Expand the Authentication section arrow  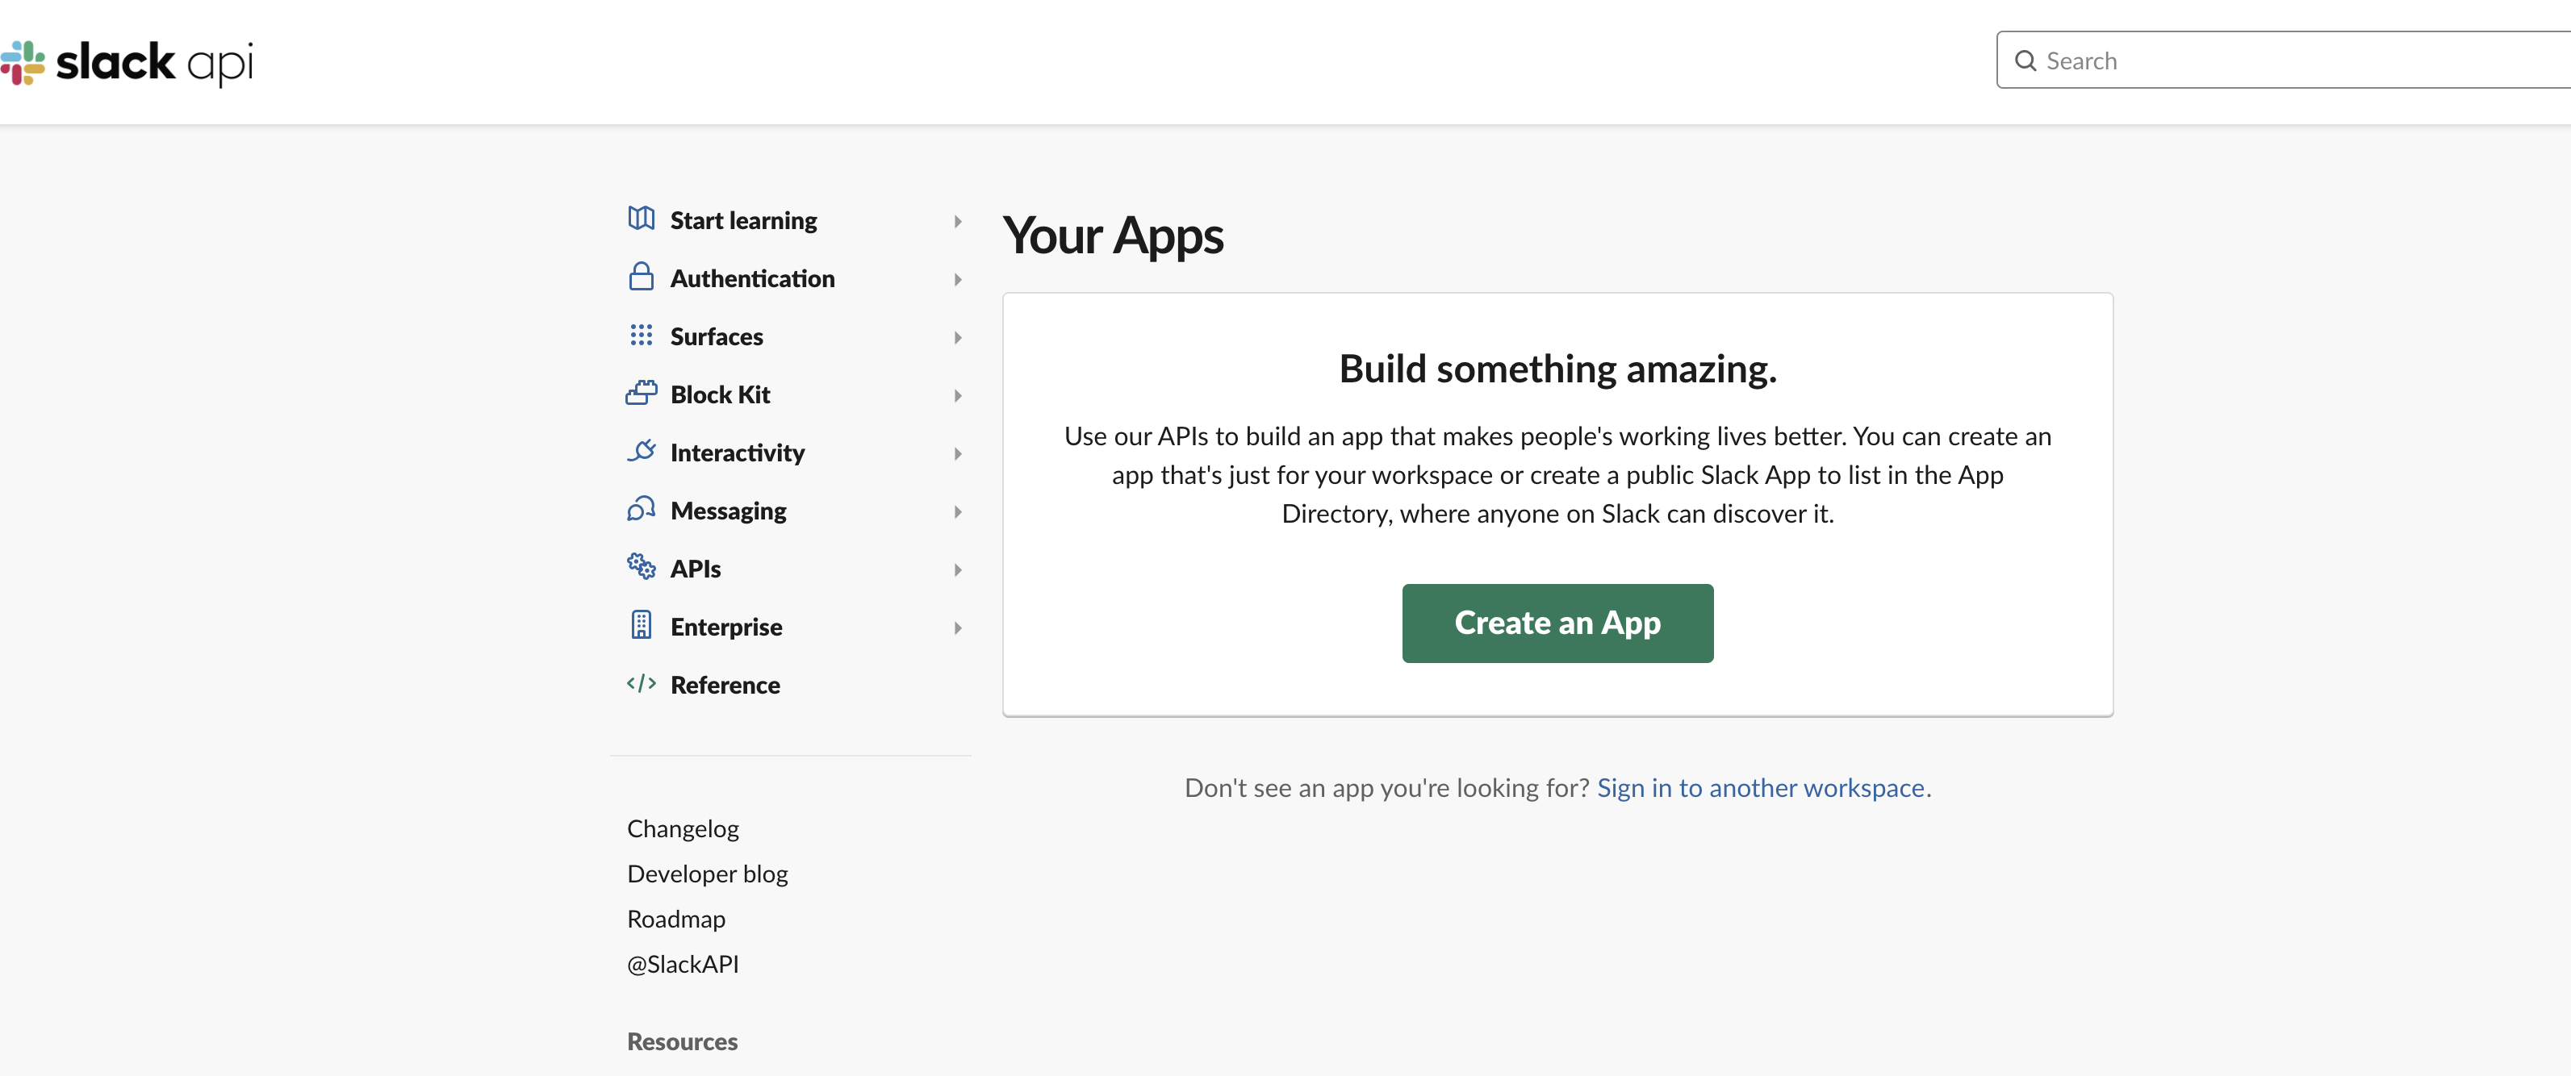pyautogui.click(x=957, y=279)
